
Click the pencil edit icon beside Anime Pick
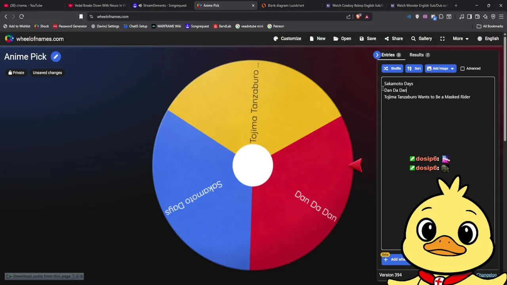coord(56,57)
